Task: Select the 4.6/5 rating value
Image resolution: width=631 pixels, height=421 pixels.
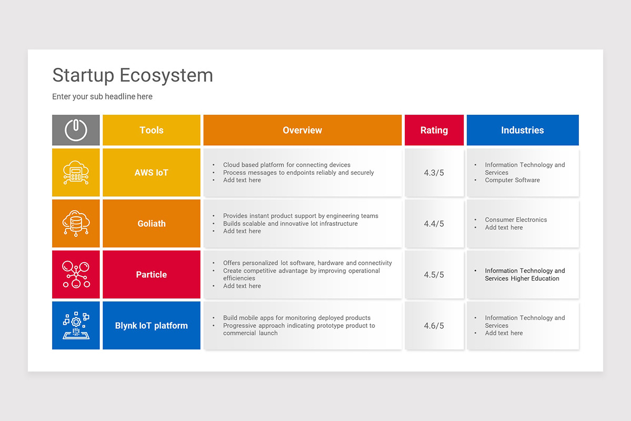Action: pos(434,326)
